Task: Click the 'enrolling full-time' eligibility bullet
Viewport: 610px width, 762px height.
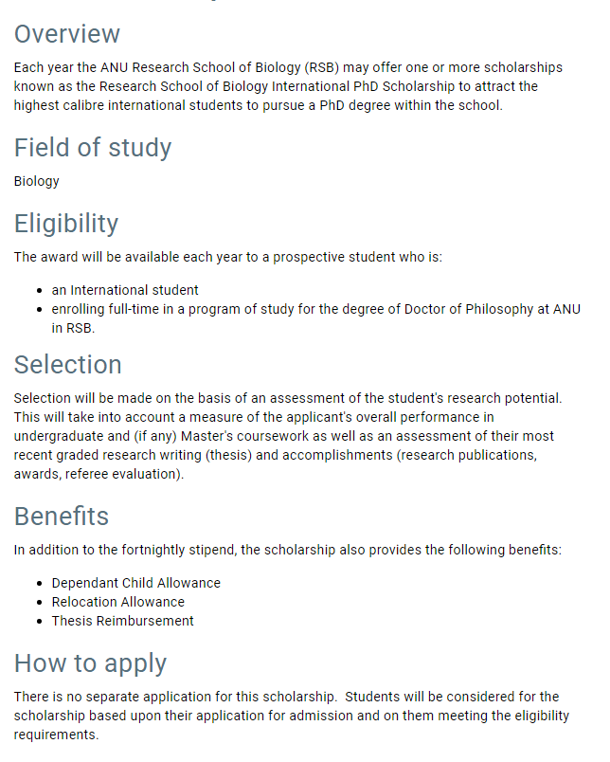Action: point(316,318)
